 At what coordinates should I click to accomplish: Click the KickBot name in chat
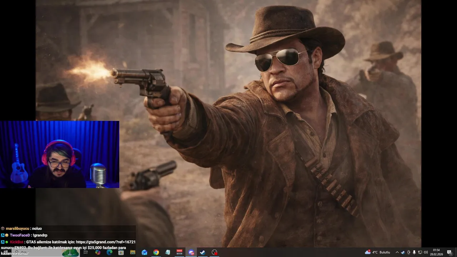coord(17,242)
